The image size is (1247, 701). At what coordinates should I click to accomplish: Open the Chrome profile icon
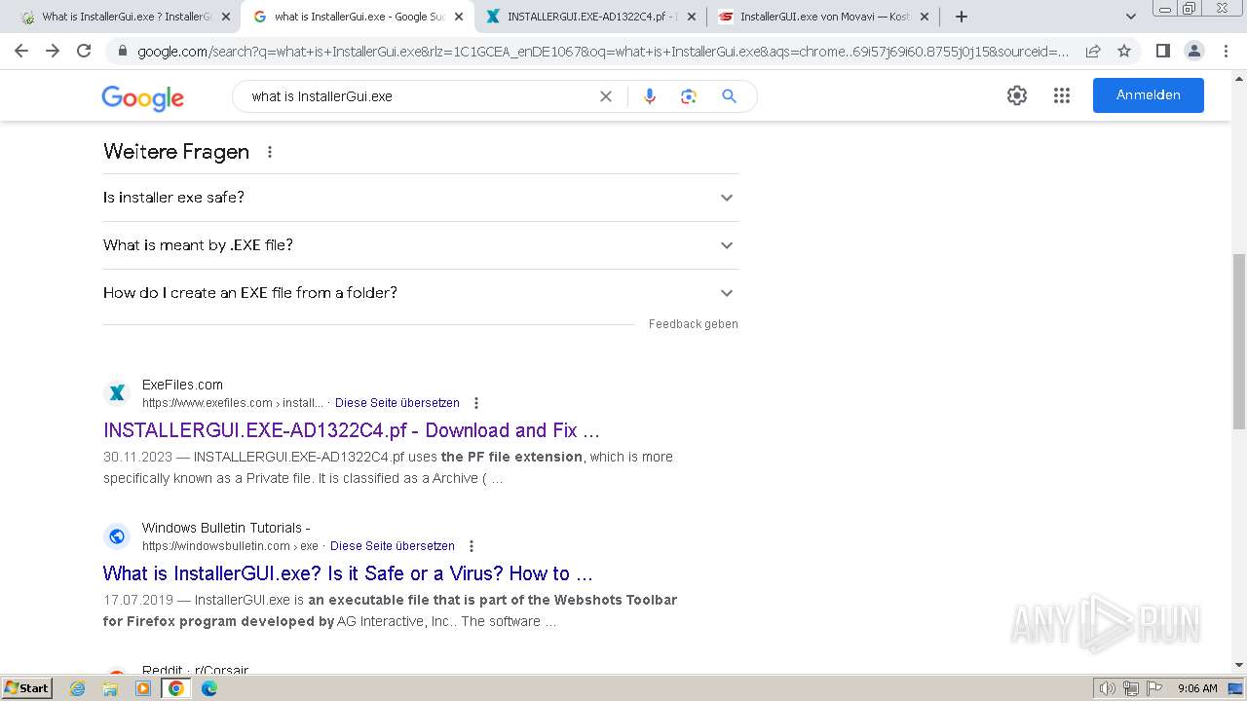point(1193,51)
